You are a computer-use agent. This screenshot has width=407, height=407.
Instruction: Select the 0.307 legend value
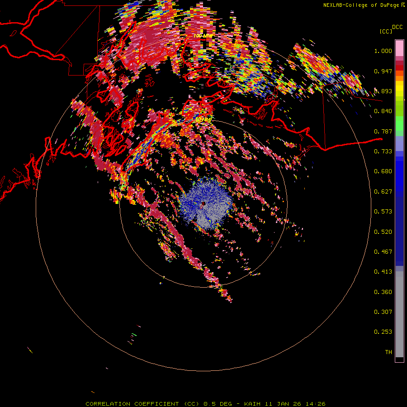pos(383,312)
